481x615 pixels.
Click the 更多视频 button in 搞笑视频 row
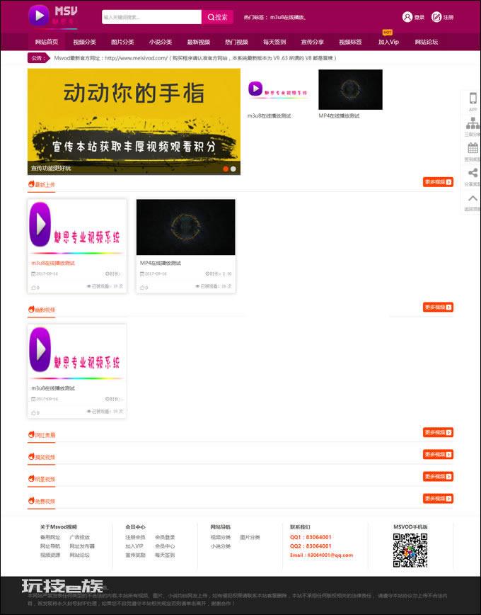tap(438, 454)
